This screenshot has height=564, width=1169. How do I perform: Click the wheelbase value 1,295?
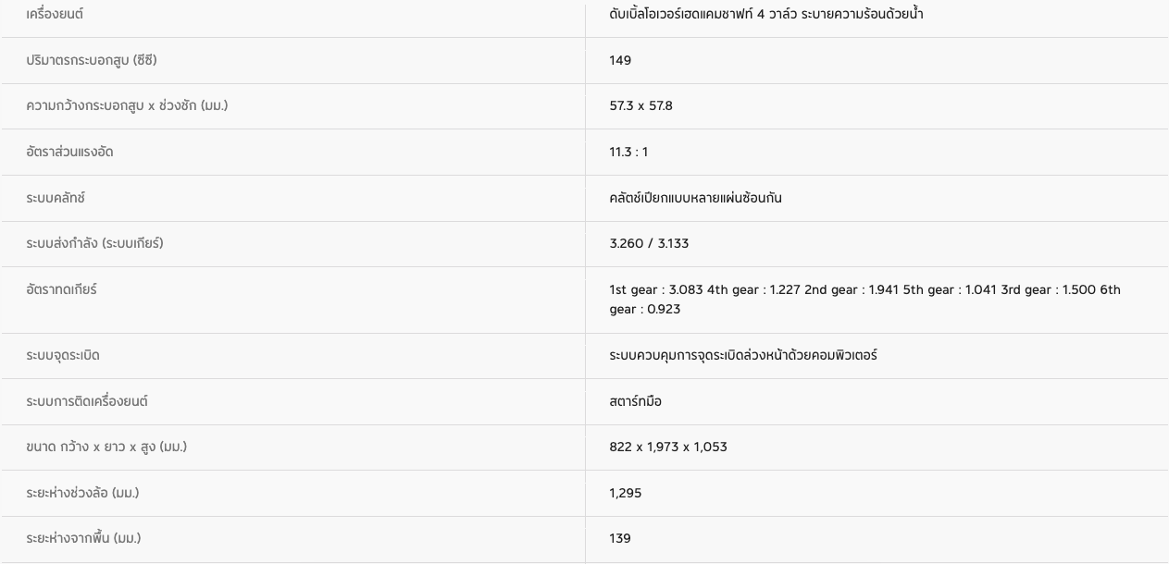click(x=626, y=493)
